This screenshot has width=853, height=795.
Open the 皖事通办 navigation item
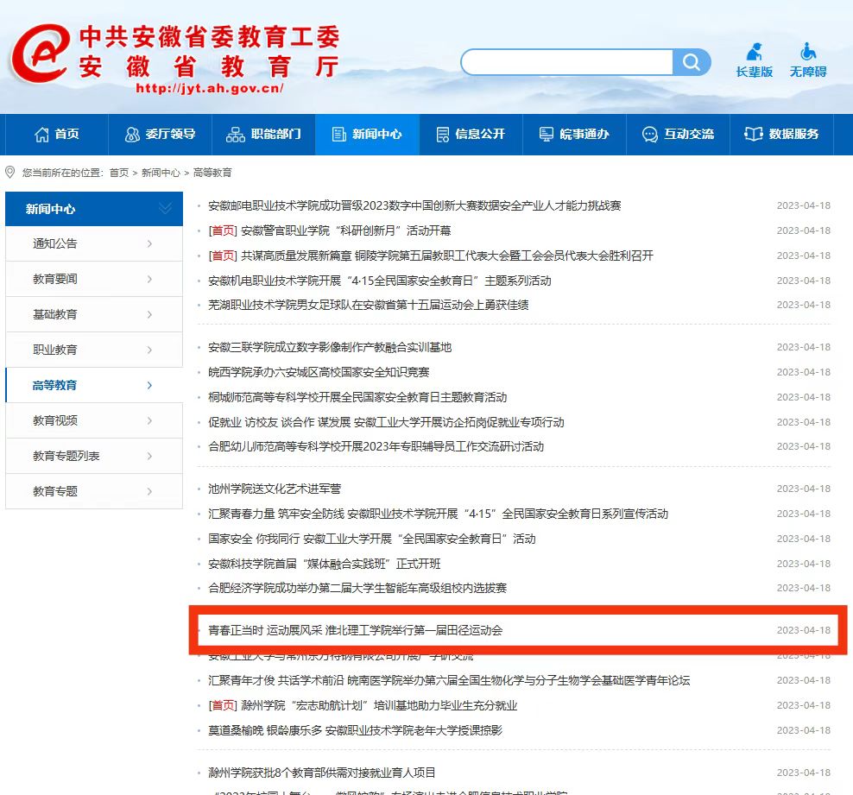point(574,135)
